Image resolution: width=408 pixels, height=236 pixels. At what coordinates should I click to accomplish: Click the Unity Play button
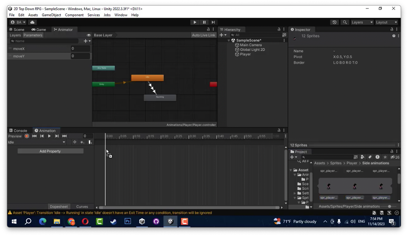tap(195, 22)
